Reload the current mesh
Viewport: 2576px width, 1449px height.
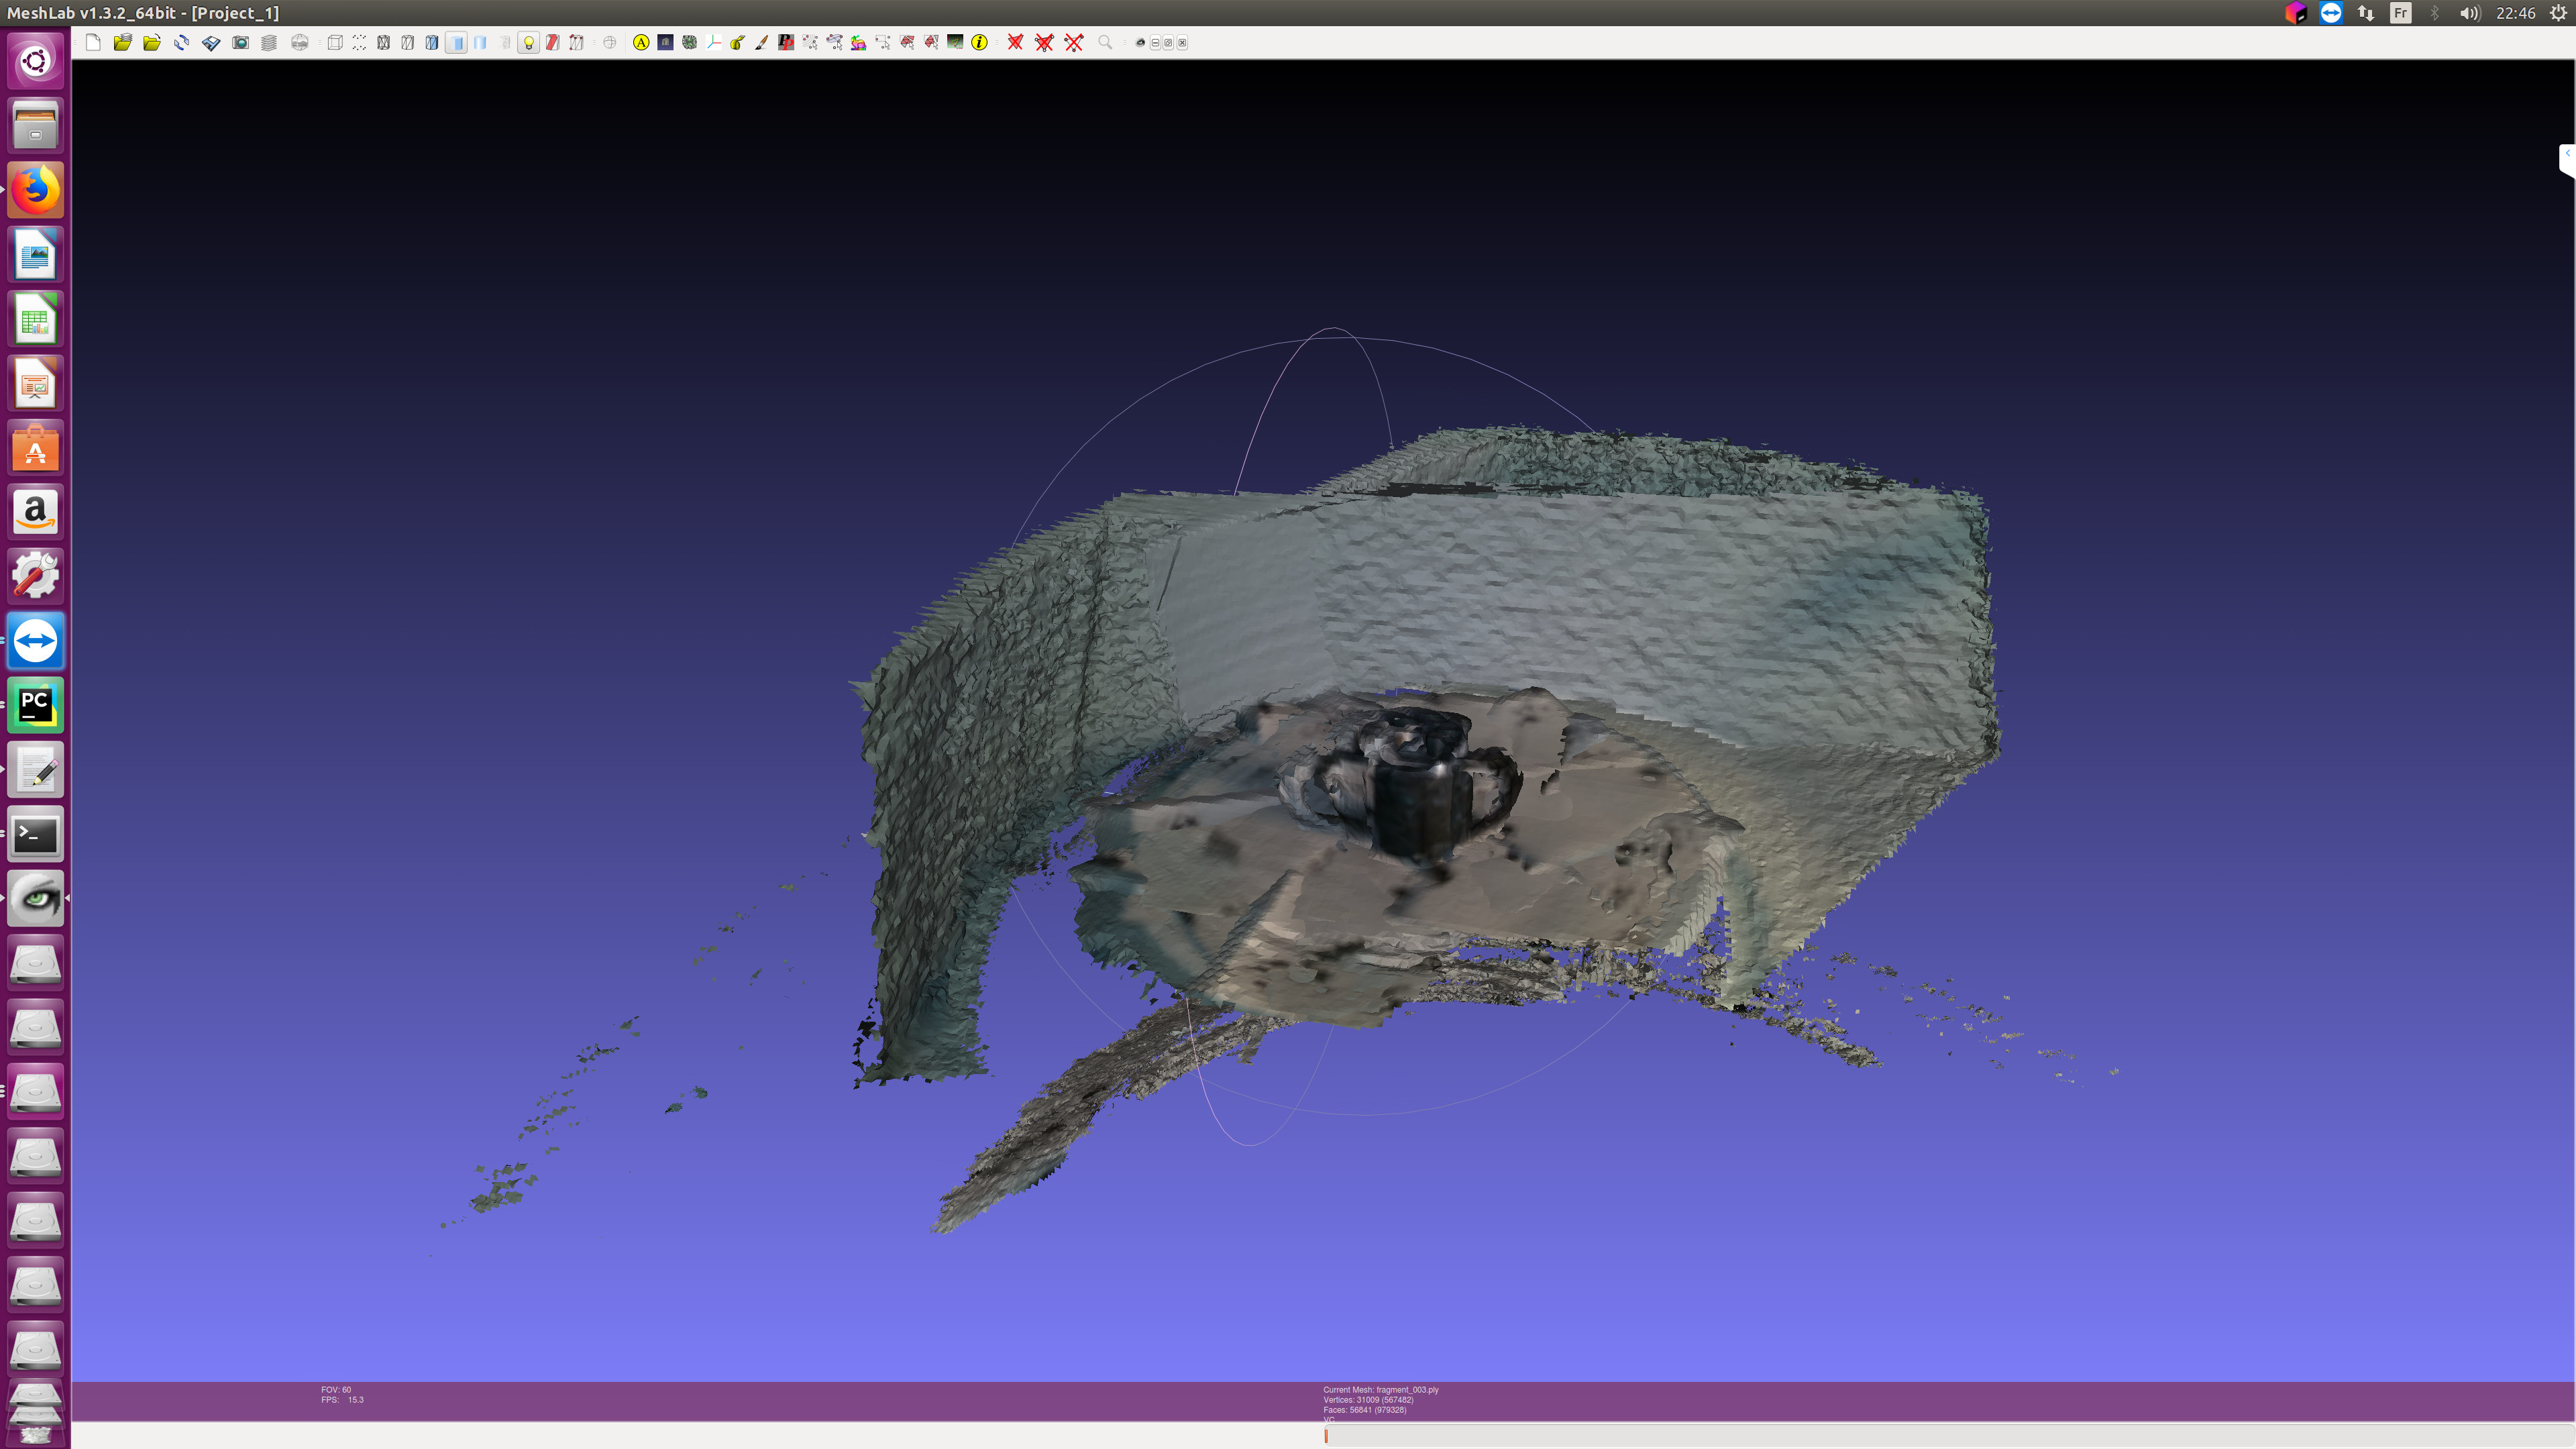(x=181, y=42)
